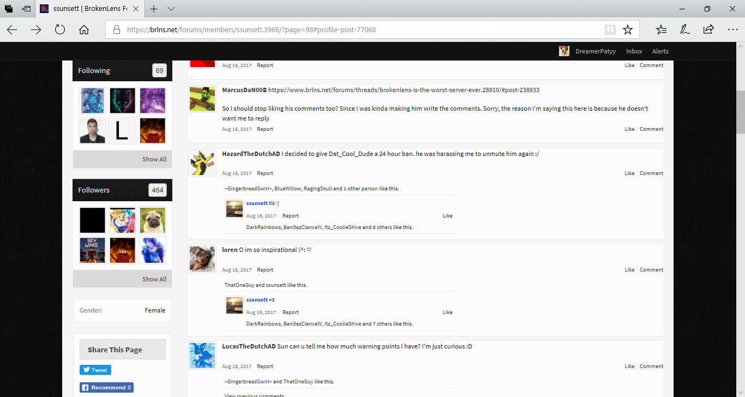Image resolution: width=745 pixels, height=397 pixels.
Task: Open the Followers count 464
Action: (x=158, y=190)
